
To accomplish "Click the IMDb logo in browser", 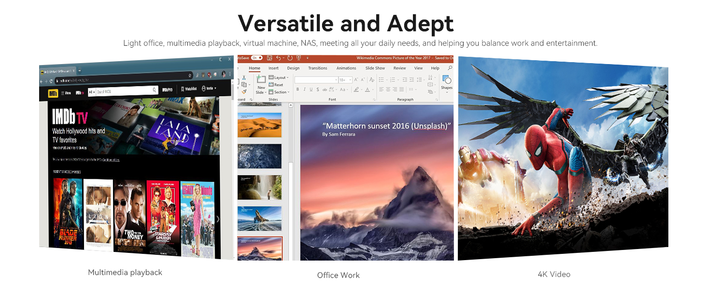I will [53, 93].
